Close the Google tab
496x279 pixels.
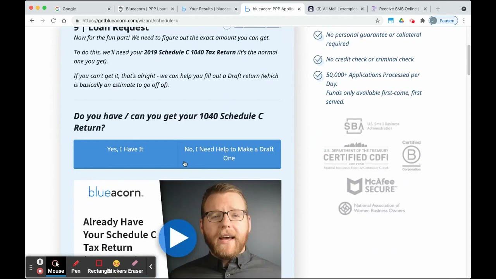[x=109, y=9]
